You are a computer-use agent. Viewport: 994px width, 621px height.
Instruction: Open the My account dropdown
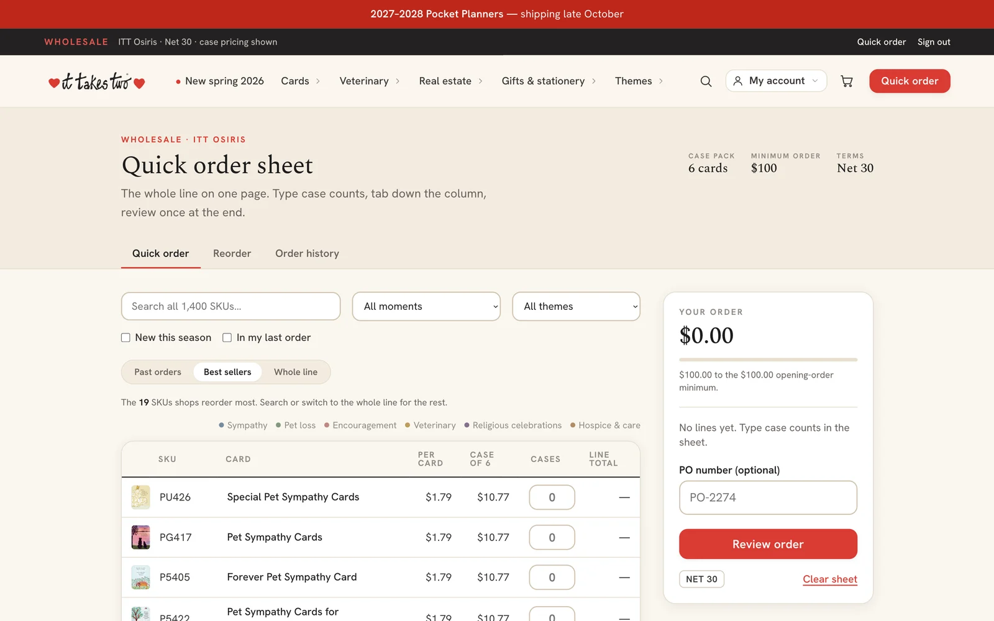pos(776,81)
